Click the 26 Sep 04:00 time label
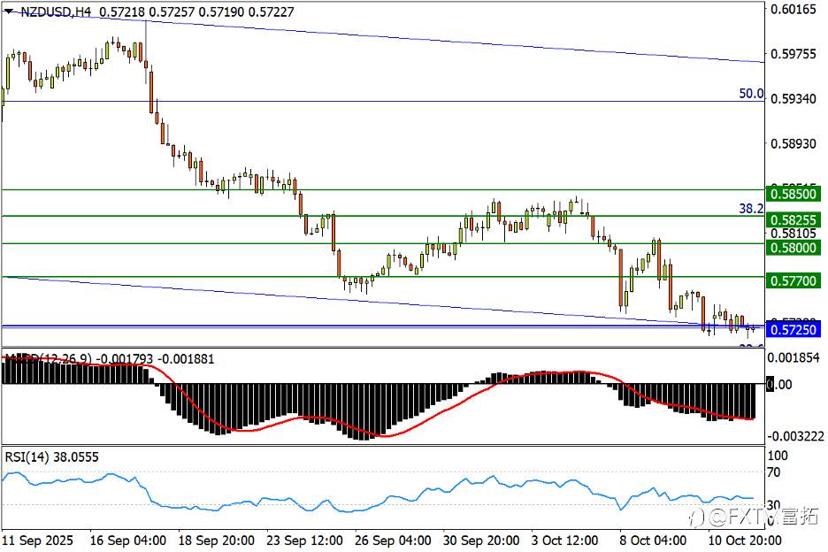 pyautogui.click(x=393, y=540)
